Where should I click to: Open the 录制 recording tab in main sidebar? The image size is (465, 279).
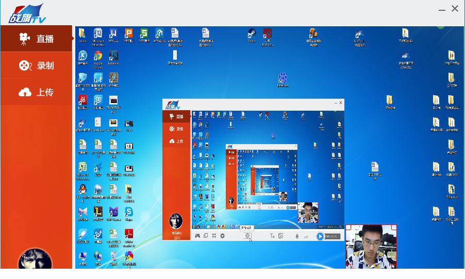[x=36, y=65]
